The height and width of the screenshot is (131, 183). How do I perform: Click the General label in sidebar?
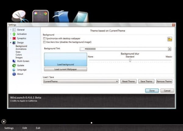coord(21,30)
